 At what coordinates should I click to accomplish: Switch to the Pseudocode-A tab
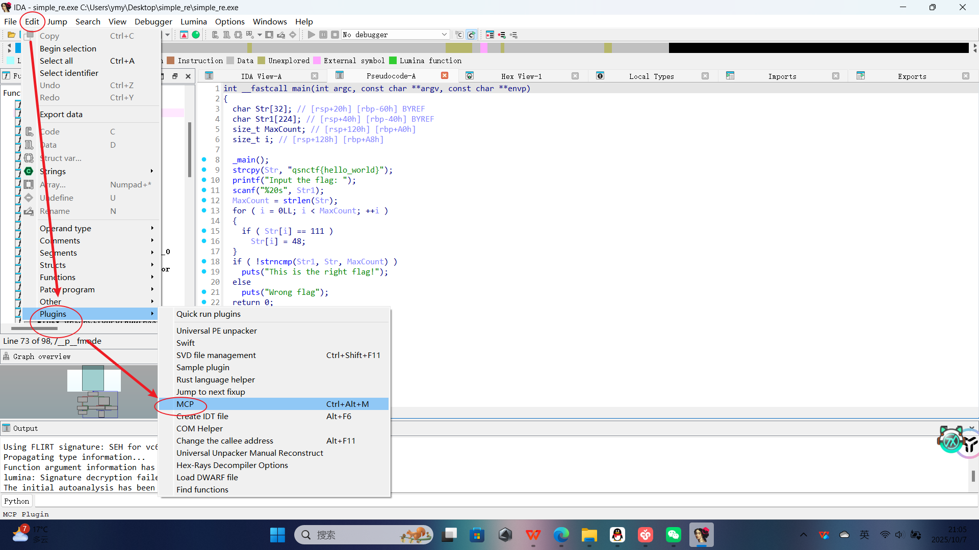click(391, 75)
